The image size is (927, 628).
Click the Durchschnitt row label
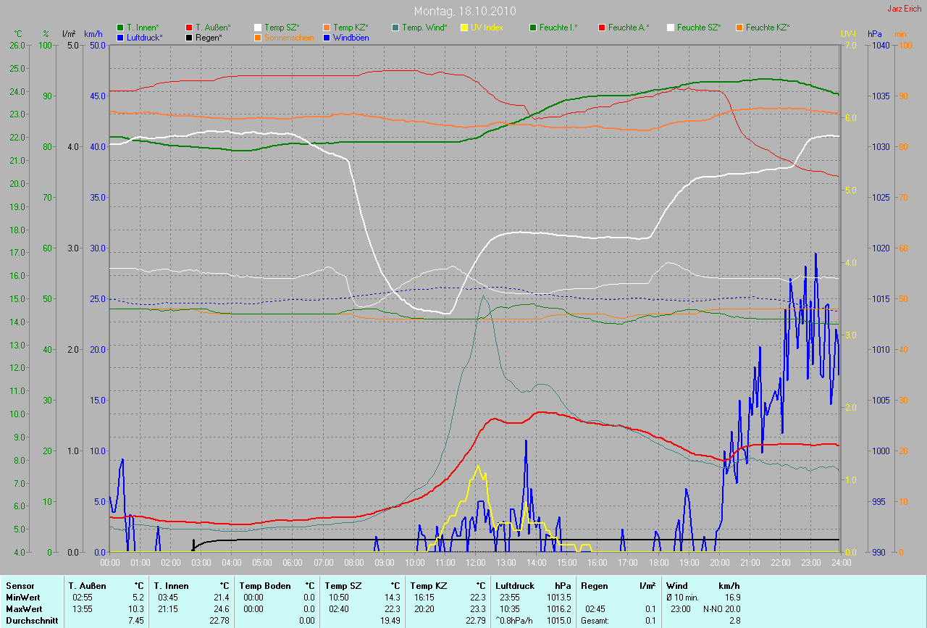click(31, 621)
